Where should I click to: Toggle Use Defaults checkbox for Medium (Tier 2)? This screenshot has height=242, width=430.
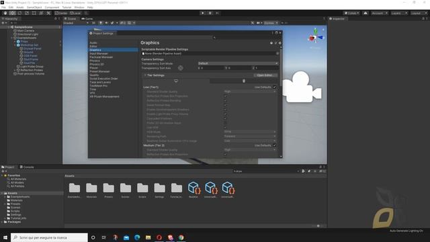pos(275,145)
